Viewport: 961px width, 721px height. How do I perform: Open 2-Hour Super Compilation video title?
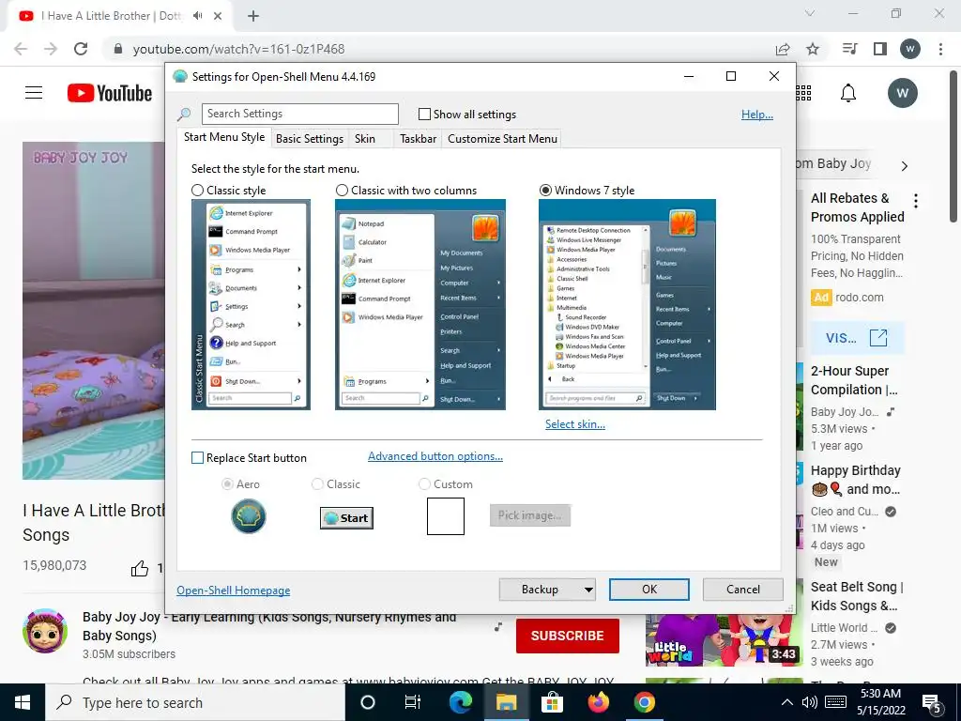click(x=854, y=381)
